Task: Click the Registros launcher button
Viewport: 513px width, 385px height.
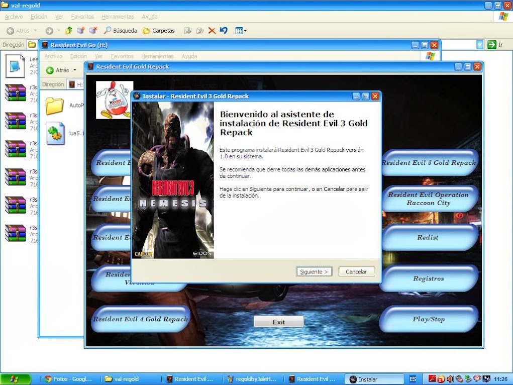Action: point(429,278)
